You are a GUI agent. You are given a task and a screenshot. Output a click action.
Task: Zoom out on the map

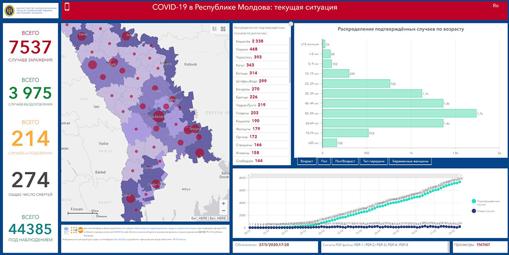(223, 211)
